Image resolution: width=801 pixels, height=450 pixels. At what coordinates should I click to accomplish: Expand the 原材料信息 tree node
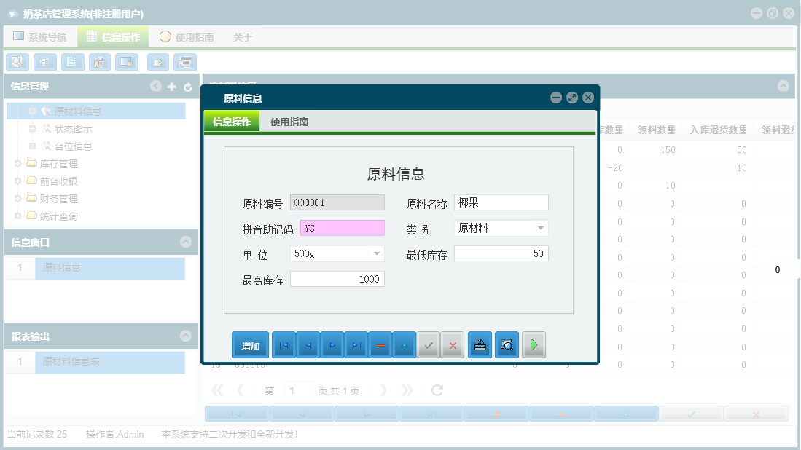click(32, 111)
